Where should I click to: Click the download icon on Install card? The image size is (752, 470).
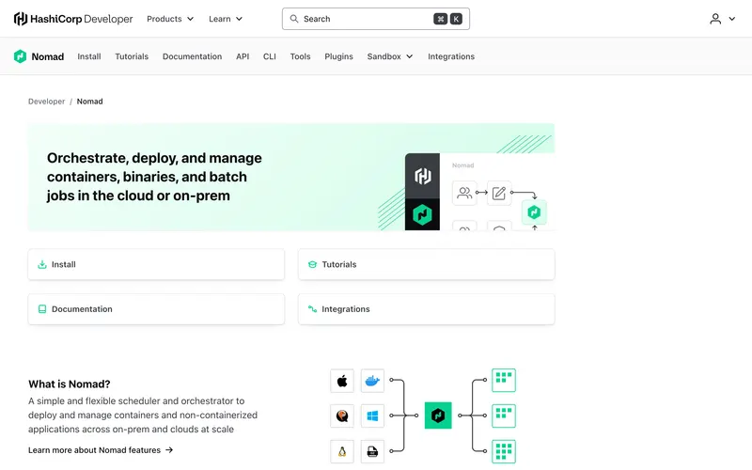tap(42, 264)
